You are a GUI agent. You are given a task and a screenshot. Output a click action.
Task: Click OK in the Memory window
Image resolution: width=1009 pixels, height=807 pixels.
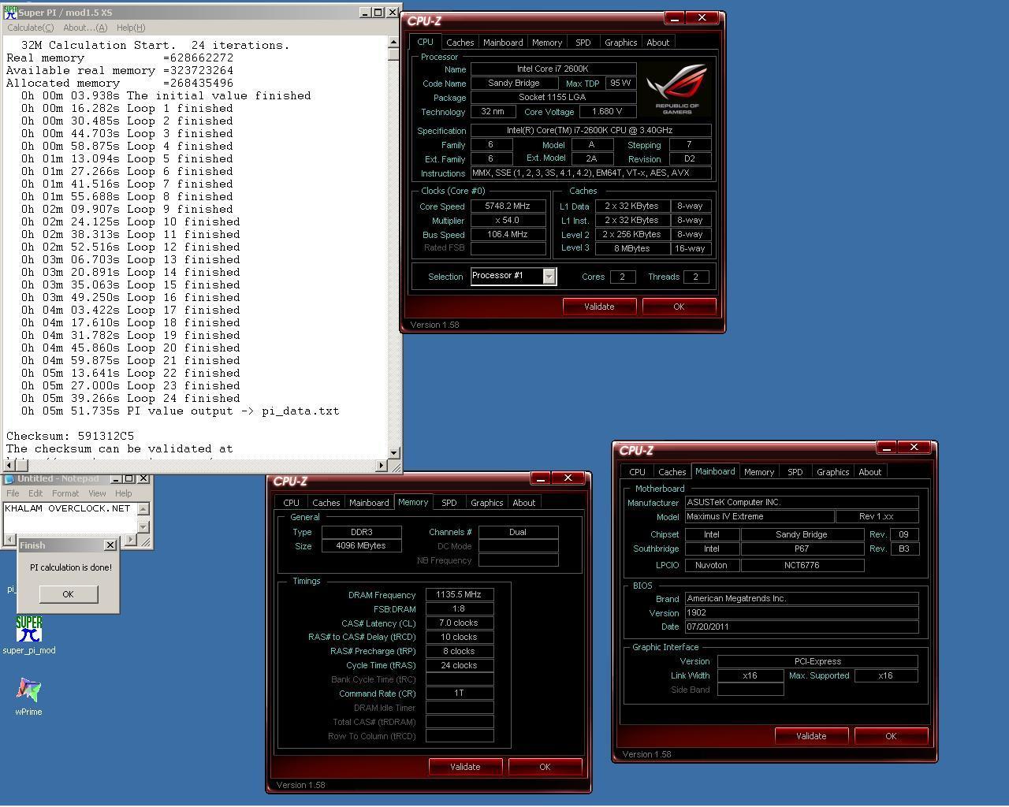(545, 767)
